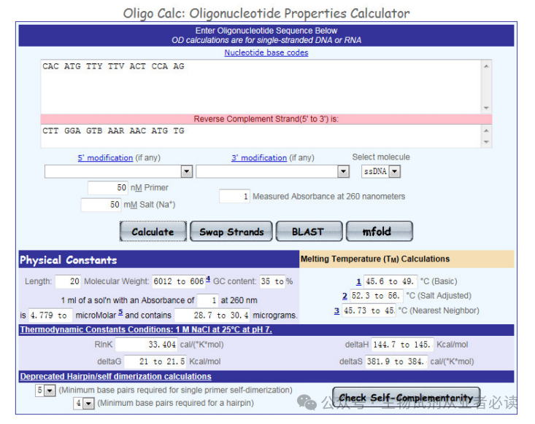The width and height of the screenshot is (535, 424).
Task: Click the deltaH value field
Action: (x=403, y=345)
